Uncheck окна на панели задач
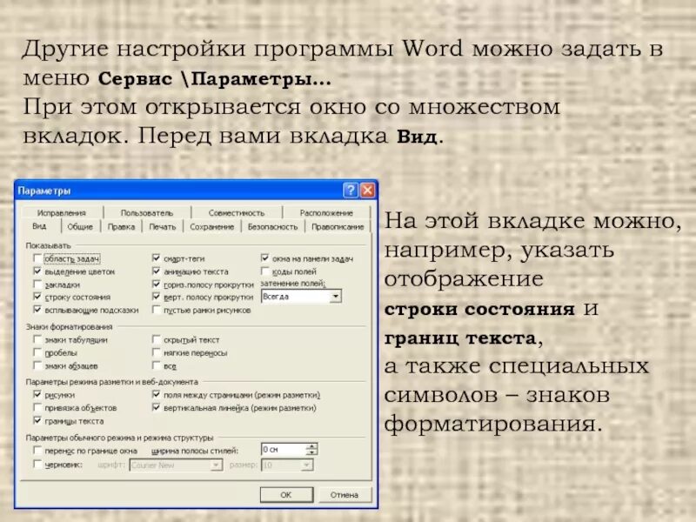Image resolution: width=696 pixels, height=522 pixels. click(265, 258)
